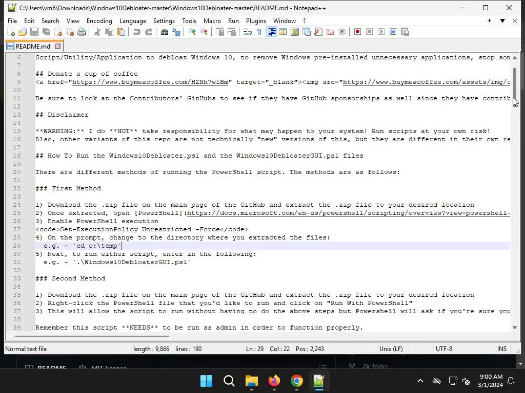Click the Cut scissors icon

coord(97,32)
